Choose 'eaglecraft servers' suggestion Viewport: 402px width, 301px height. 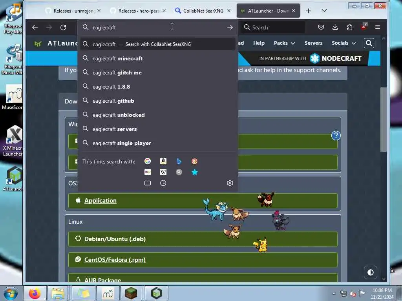[158, 129]
